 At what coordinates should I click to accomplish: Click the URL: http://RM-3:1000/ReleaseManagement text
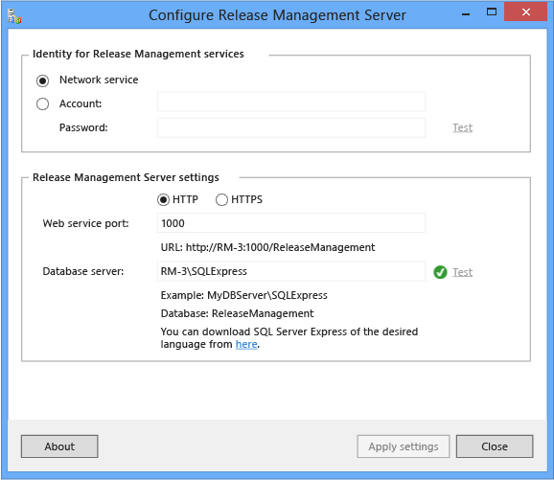point(267,247)
